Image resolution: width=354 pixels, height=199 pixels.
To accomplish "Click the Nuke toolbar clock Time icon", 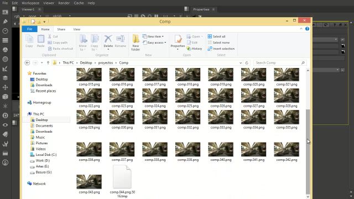I will point(5,31).
